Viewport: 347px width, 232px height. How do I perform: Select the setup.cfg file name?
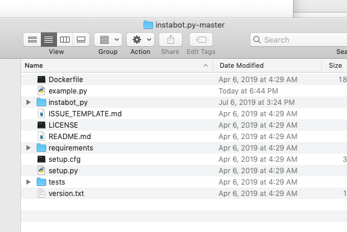point(65,159)
